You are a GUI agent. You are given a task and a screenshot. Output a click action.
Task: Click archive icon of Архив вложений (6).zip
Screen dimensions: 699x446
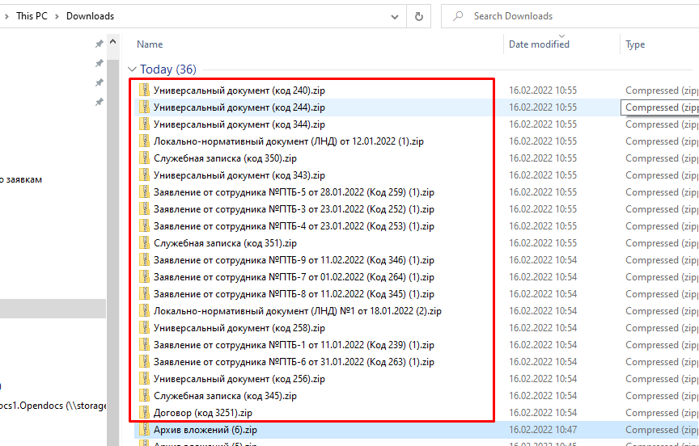(x=145, y=430)
